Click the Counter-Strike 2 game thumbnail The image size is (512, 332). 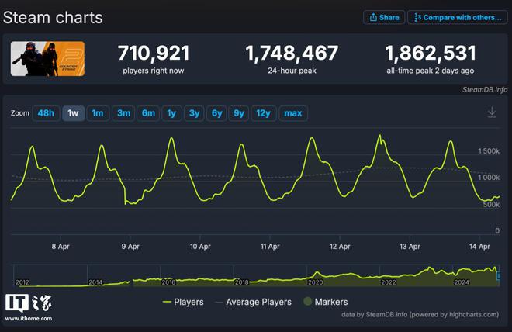click(x=47, y=59)
